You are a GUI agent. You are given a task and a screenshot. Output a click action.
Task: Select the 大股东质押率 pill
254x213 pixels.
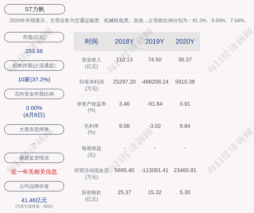coord(34,129)
